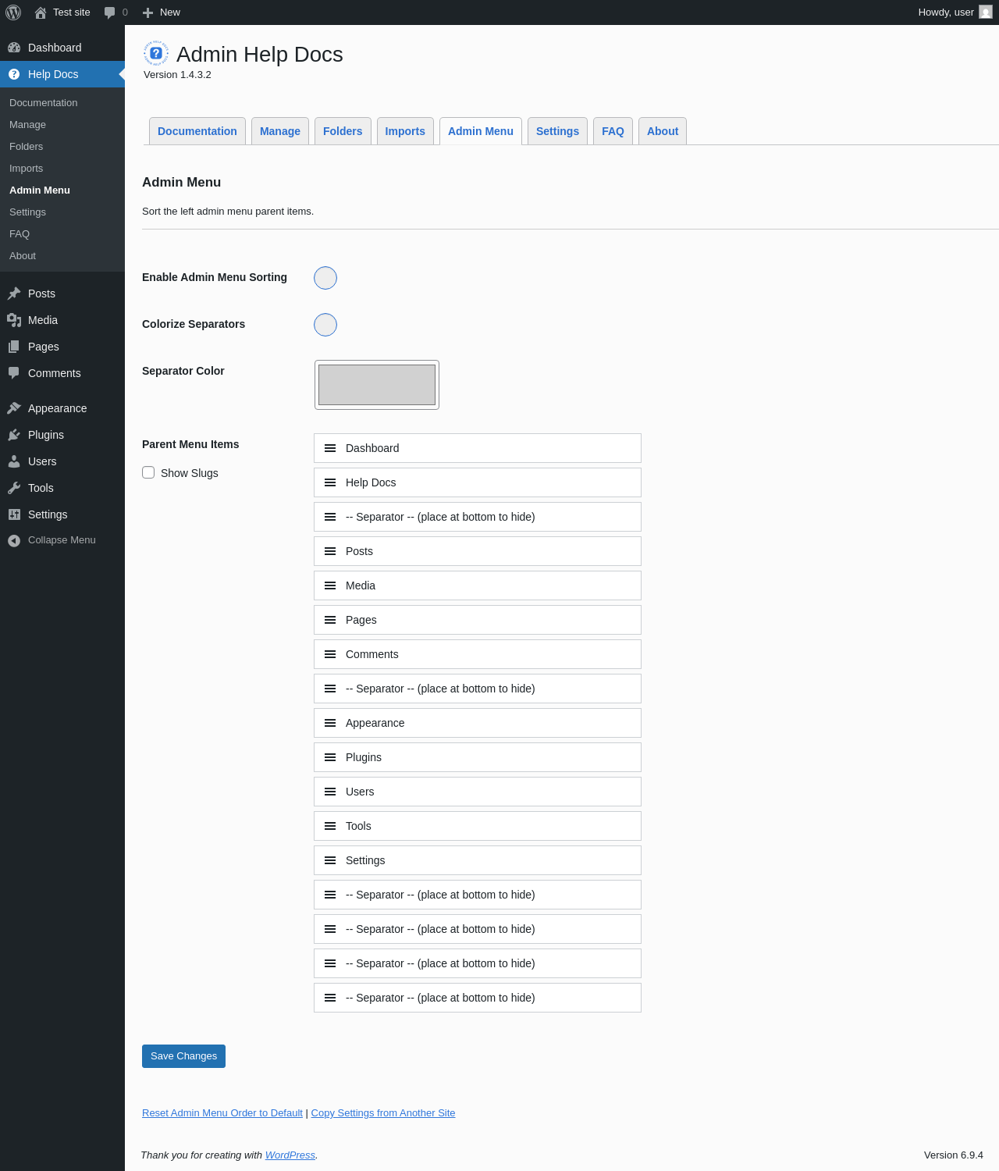Click the Posts pushpin icon in the sidebar

(14, 294)
